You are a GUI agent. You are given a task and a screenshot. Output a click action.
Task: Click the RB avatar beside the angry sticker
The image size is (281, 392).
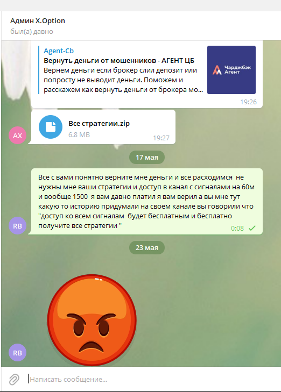coord(17,353)
